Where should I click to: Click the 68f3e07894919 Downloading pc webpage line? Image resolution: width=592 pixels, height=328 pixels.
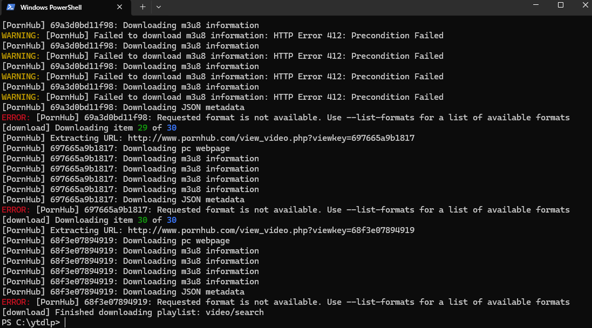(115, 241)
